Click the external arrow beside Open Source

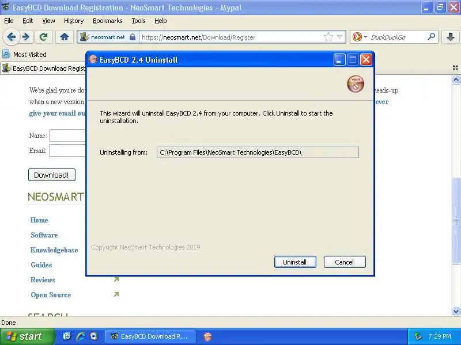pyautogui.click(x=116, y=294)
